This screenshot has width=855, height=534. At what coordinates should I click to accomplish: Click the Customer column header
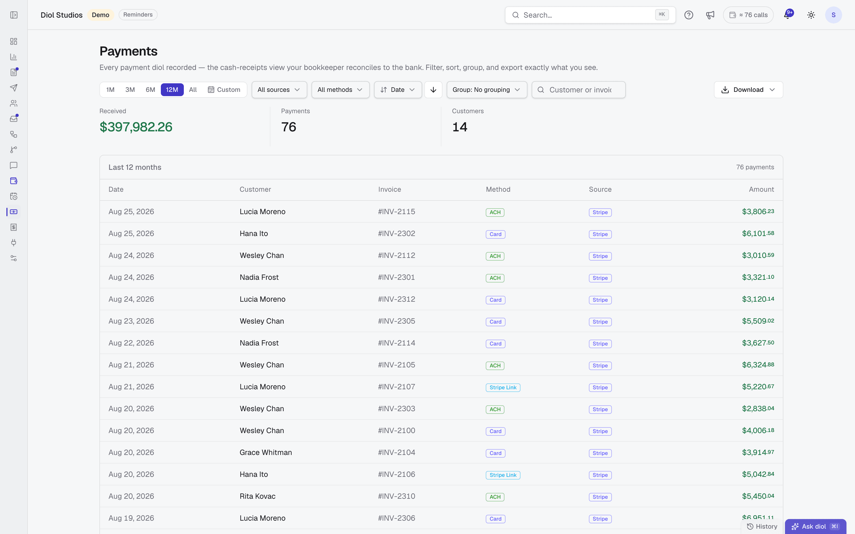(255, 189)
